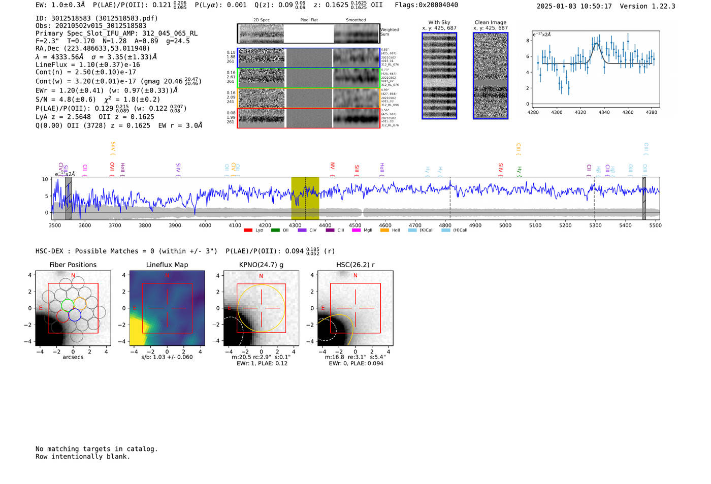Click the Weighted Sum 2D Spec cutout
711x484 pixels.
coord(261,34)
